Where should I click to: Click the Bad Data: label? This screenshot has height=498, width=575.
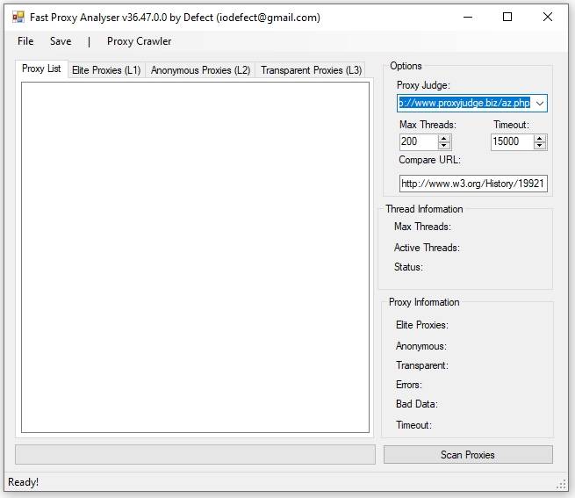pos(417,404)
